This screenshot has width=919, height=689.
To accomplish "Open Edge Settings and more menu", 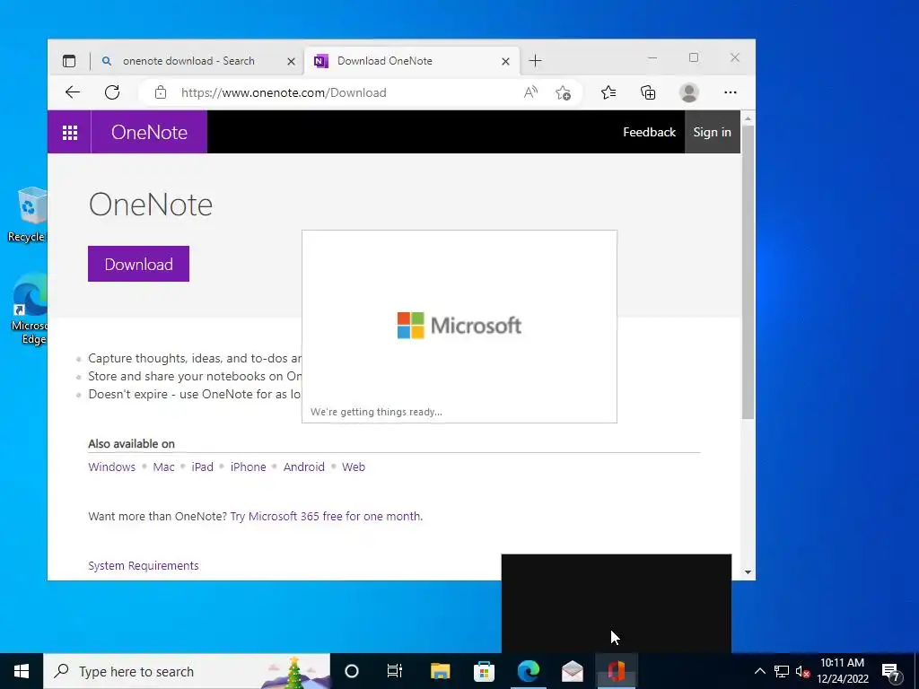I will tap(731, 92).
